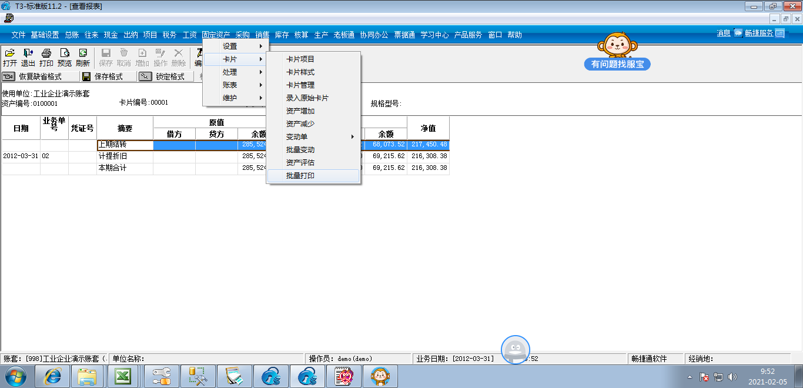Click the 摘要 column header

125,128
